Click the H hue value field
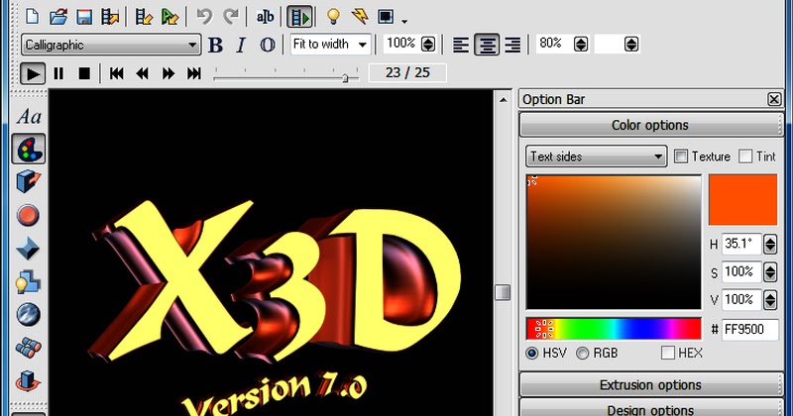This screenshot has height=416, width=793. click(740, 244)
